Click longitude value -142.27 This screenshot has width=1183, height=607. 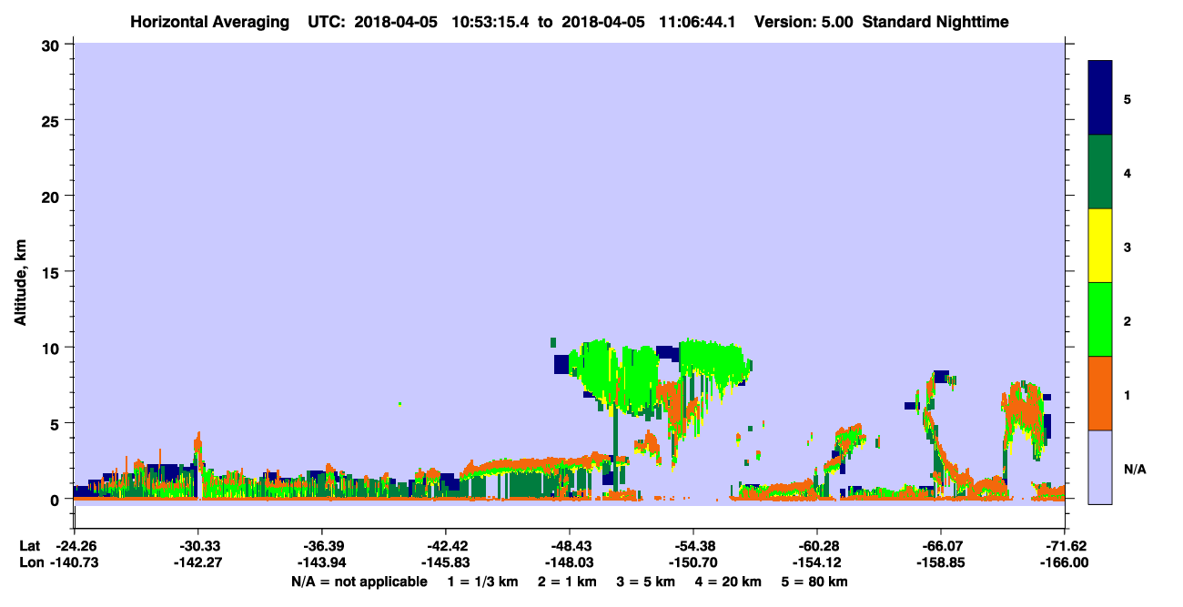point(197,563)
